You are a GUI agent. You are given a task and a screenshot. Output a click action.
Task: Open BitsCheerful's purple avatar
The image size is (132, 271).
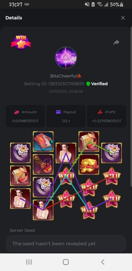point(66,58)
